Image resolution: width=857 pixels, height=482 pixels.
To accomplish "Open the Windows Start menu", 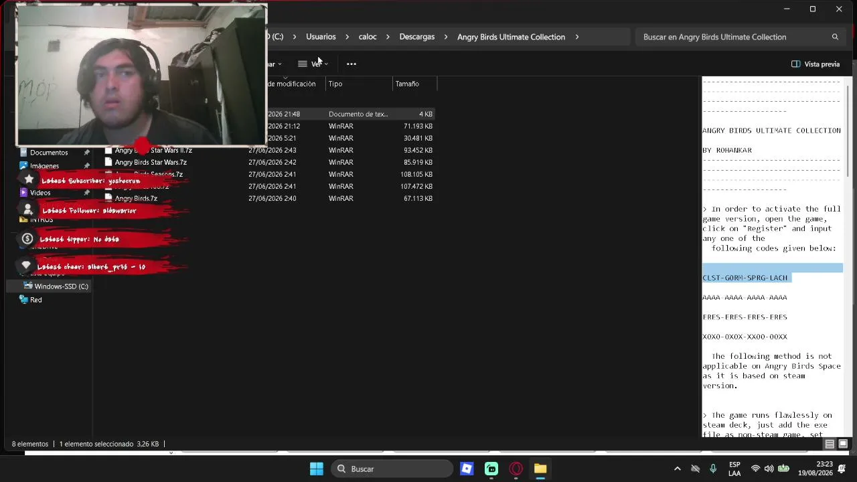I will [x=317, y=469].
